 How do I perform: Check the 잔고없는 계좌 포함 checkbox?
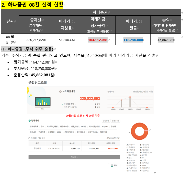[29, 138]
